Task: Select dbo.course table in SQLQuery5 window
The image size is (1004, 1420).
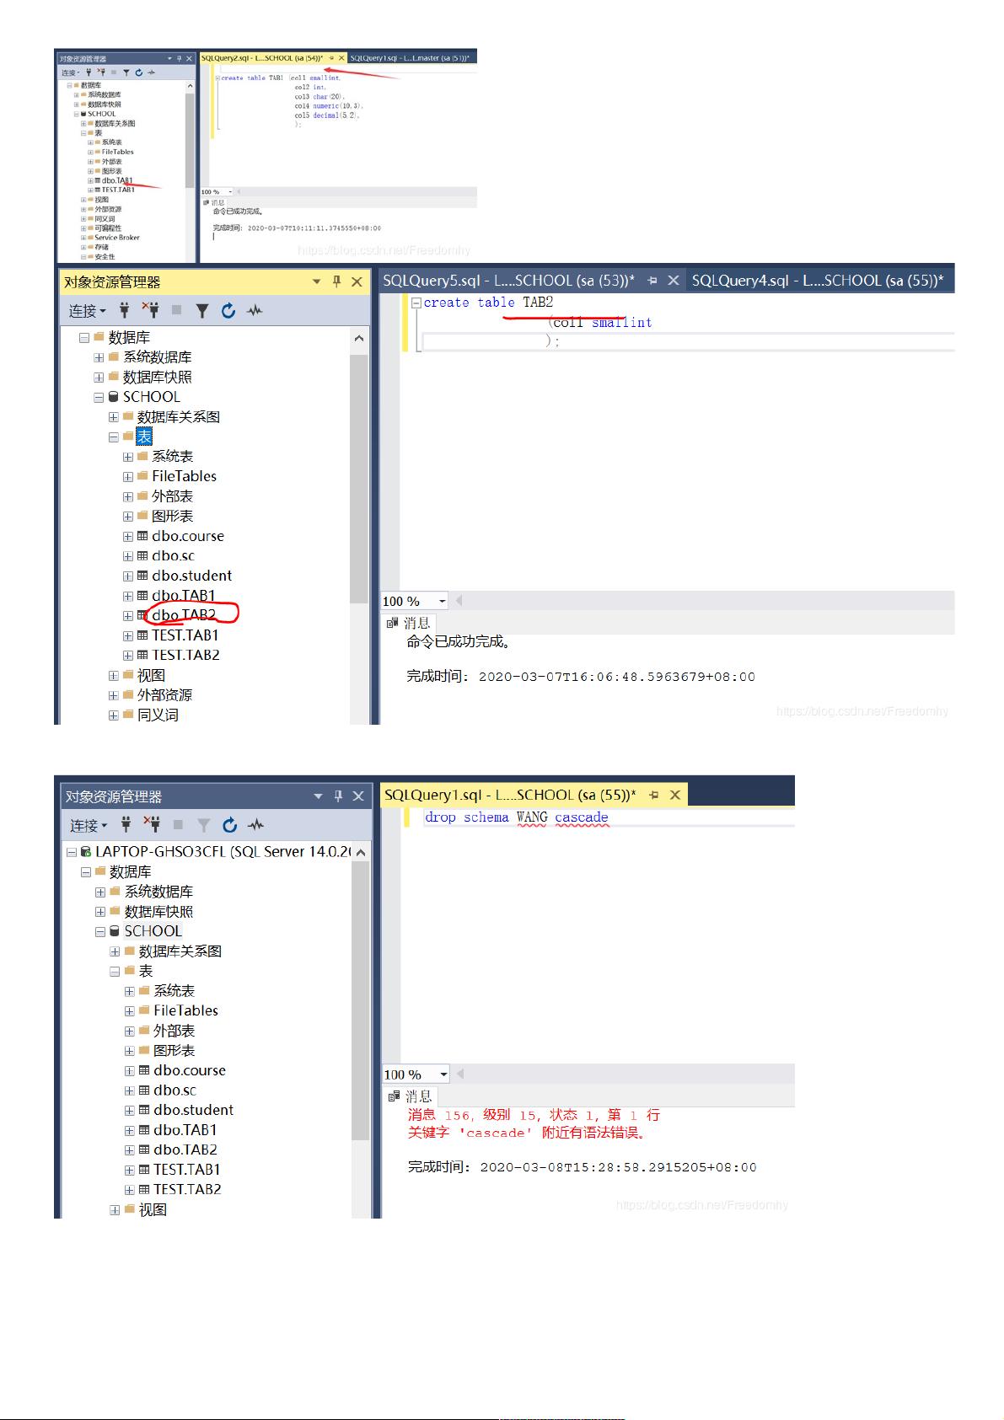Action: point(188,536)
